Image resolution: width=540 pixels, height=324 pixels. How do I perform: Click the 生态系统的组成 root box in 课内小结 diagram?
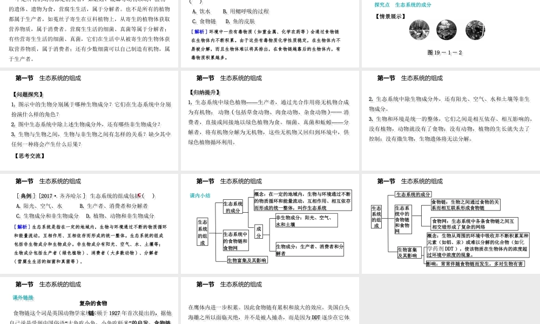click(202, 232)
